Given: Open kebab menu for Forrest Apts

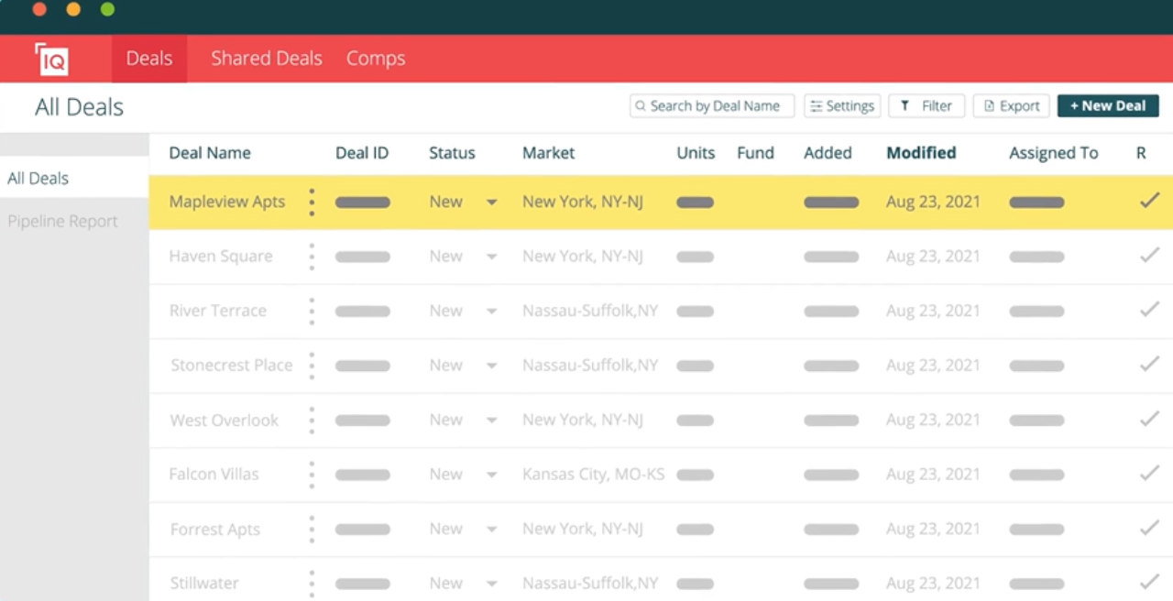Looking at the screenshot, I should pyautogui.click(x=312, y=530).
